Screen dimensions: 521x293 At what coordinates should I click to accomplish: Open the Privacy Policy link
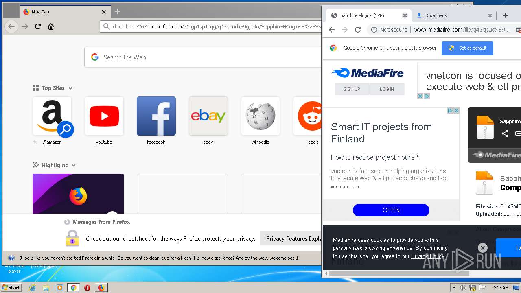pyautogui.click(x=428, y=256)
